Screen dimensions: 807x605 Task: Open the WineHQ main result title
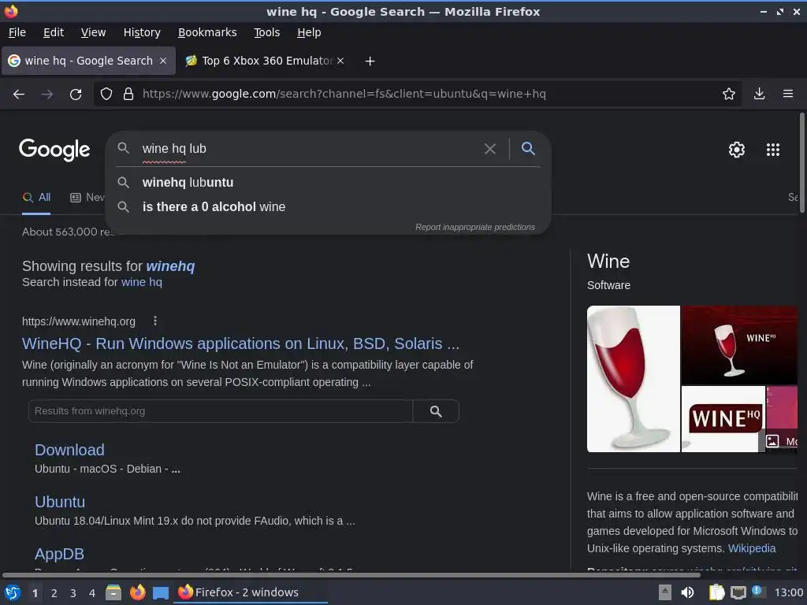click(240, 343)
